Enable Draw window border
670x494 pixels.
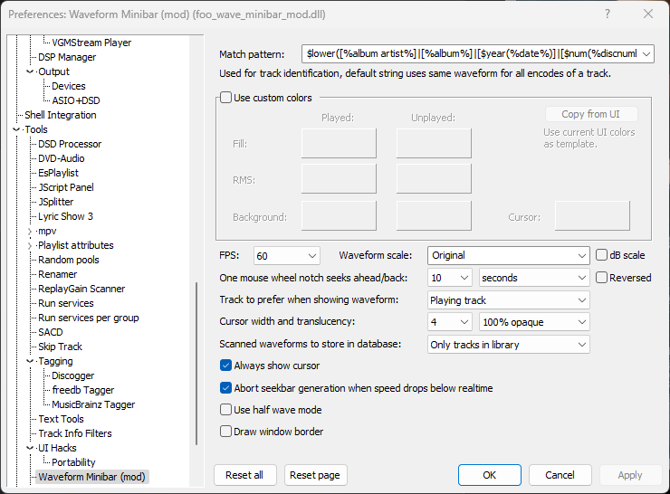tap(225, 432)
